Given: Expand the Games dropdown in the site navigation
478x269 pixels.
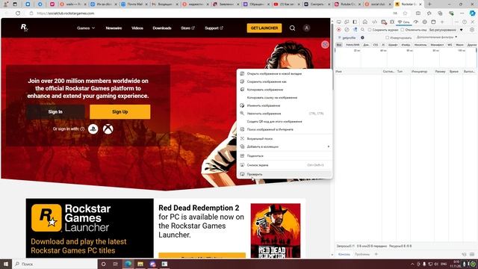Looking at the screenshot, I should pos(86,28).
